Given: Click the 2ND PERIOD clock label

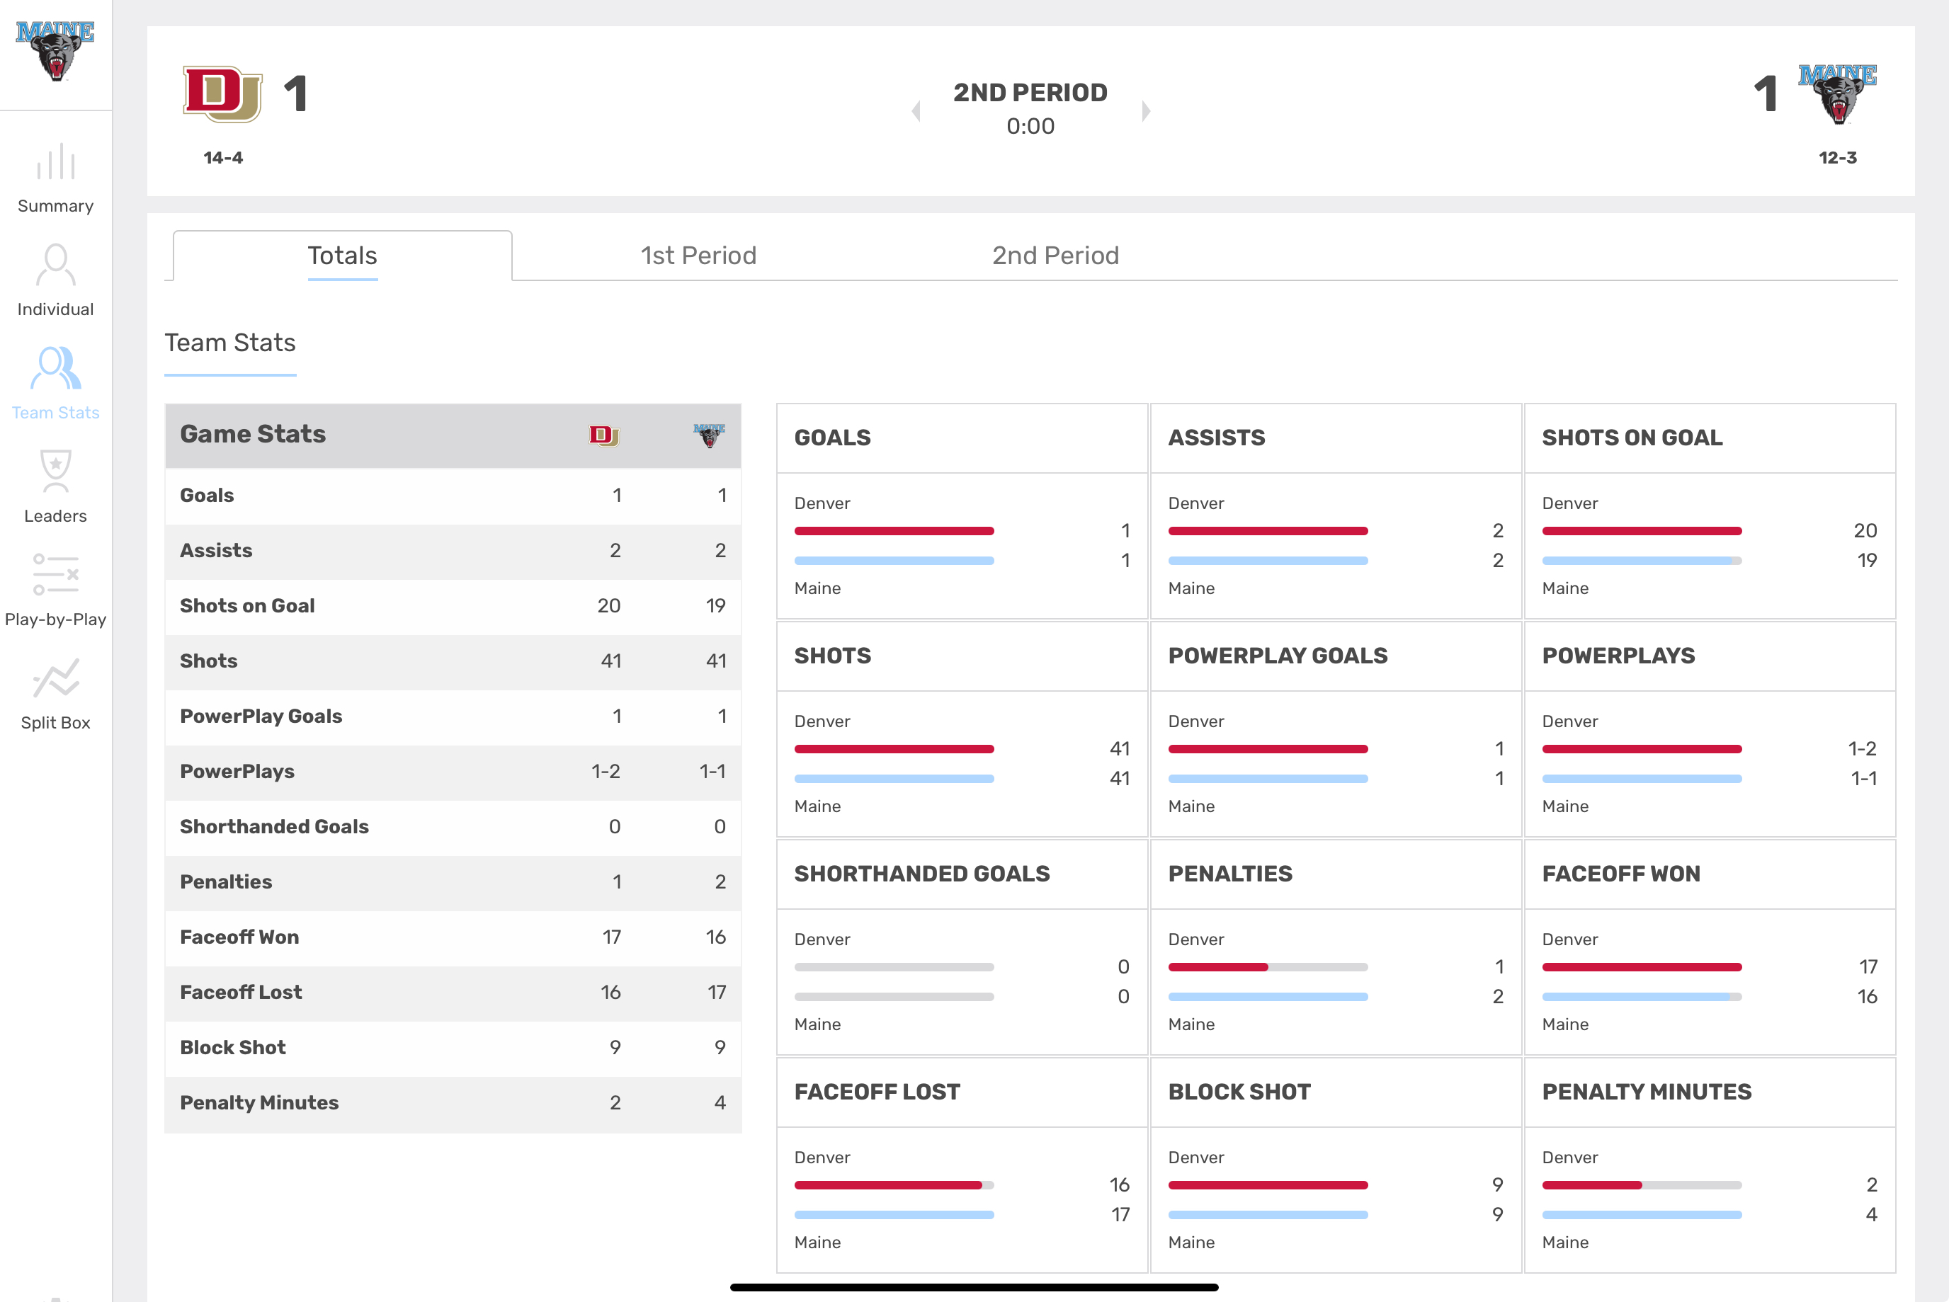Looking at the screenshot, I should tap(1030, 92).
